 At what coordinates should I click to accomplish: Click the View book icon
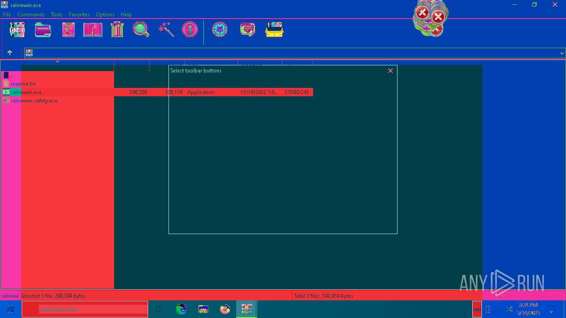coord(93,30)
